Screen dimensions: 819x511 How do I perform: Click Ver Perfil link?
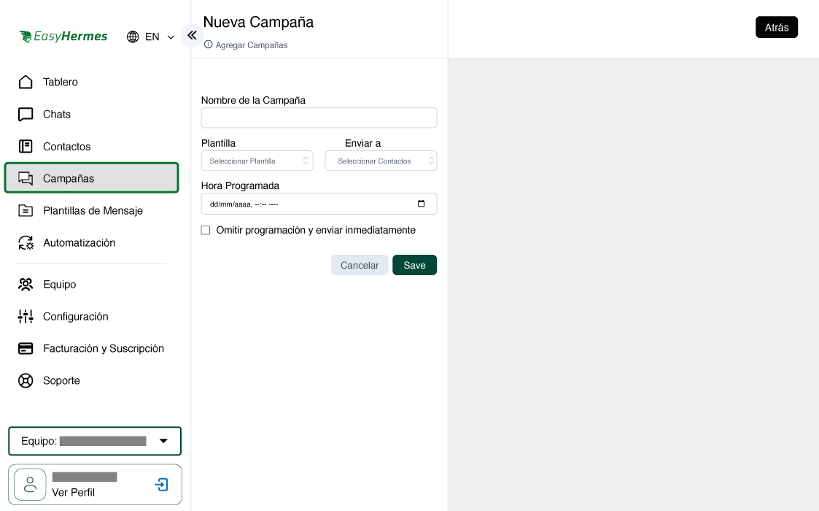(73, 493)
